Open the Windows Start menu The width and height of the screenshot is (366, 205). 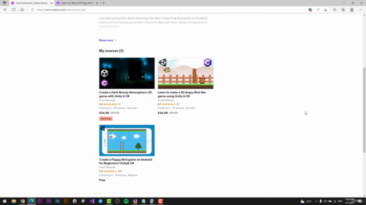[x=5, y=201]
